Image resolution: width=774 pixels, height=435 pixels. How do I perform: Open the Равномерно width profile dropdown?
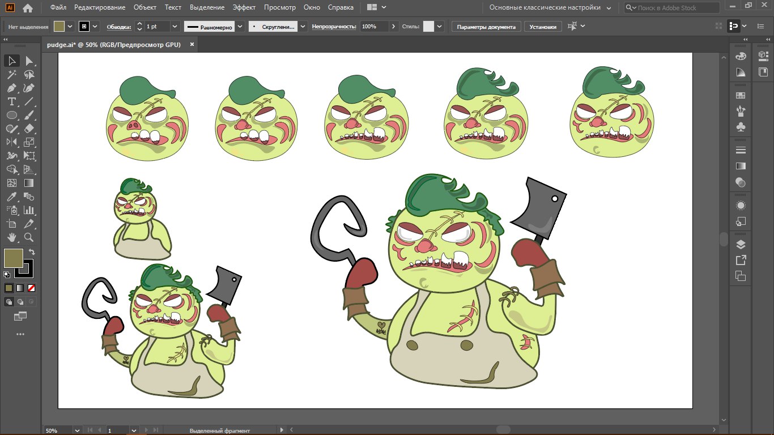[240, 27]
